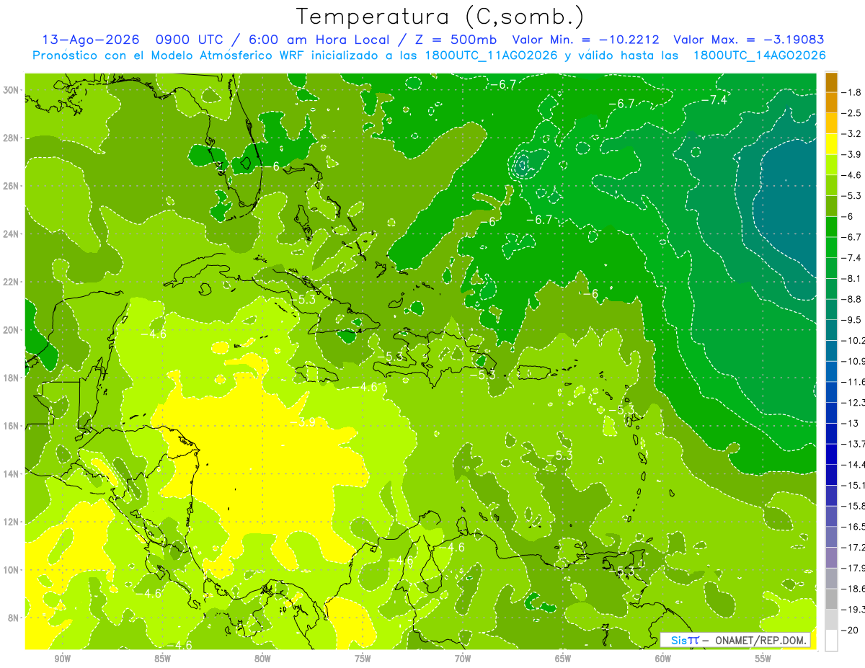Viewport: 865px width, 668px height.
Task: Click the -15.8 value on the color legend
Action: [x=853, y=506]
